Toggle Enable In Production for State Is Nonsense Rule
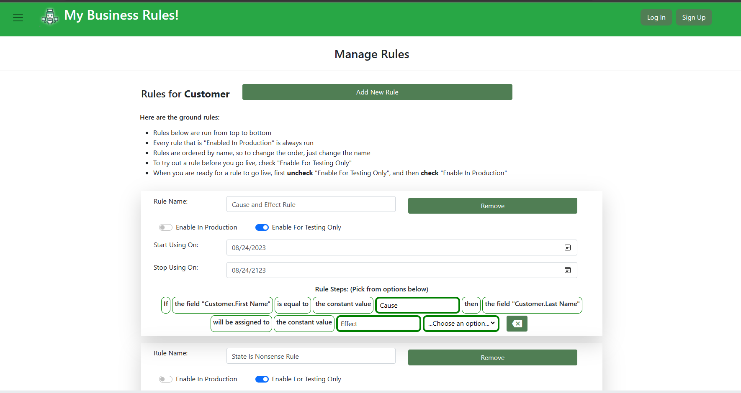The width and height of the screenshot is (741, 393). click(166, 379)
